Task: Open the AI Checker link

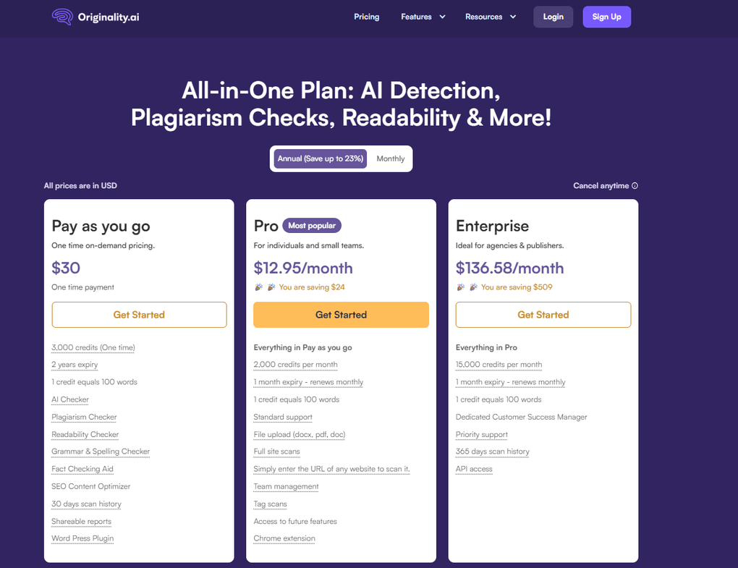Action: click(x=69, y=399)
